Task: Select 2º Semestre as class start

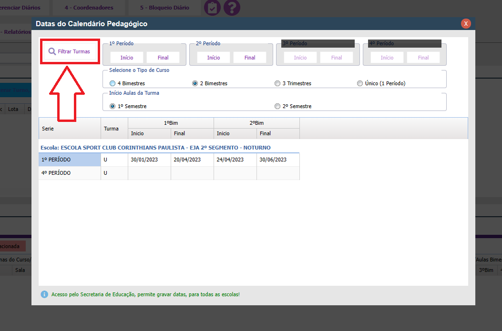Action: coord(277,106)
